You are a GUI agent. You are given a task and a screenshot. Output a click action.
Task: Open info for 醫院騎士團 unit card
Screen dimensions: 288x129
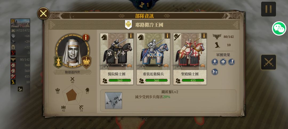(131, 36)
